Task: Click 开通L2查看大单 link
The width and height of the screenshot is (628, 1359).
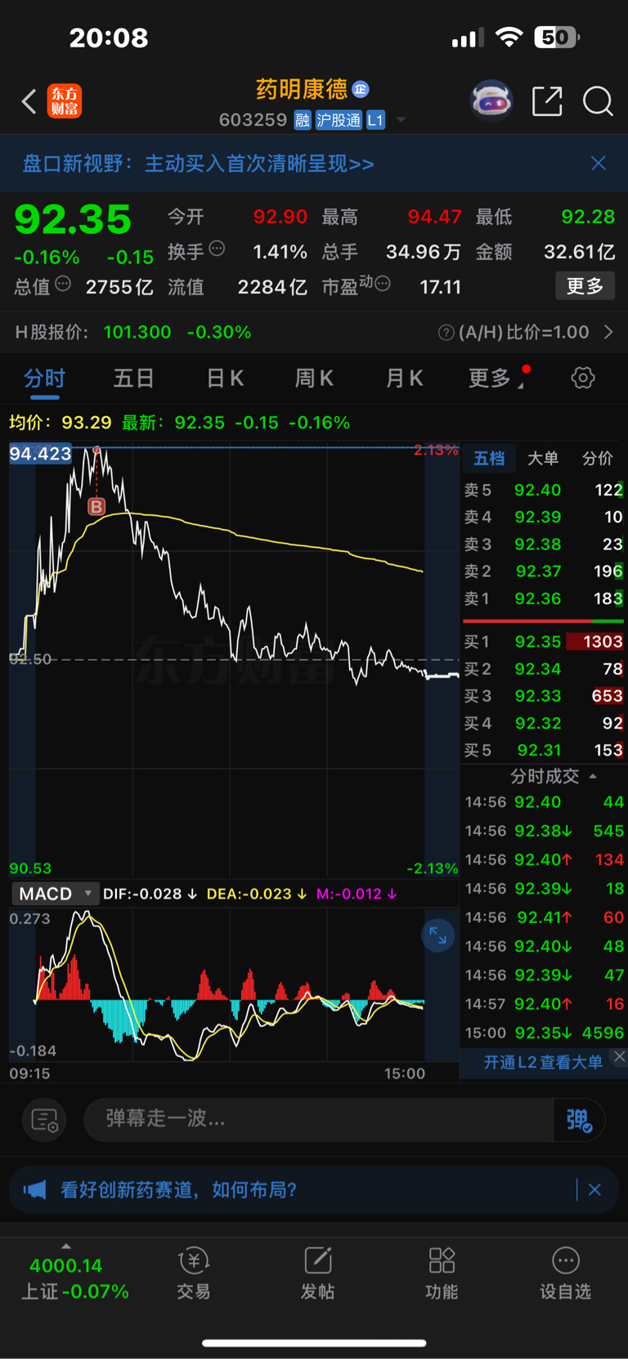Action: point(543,1062)
